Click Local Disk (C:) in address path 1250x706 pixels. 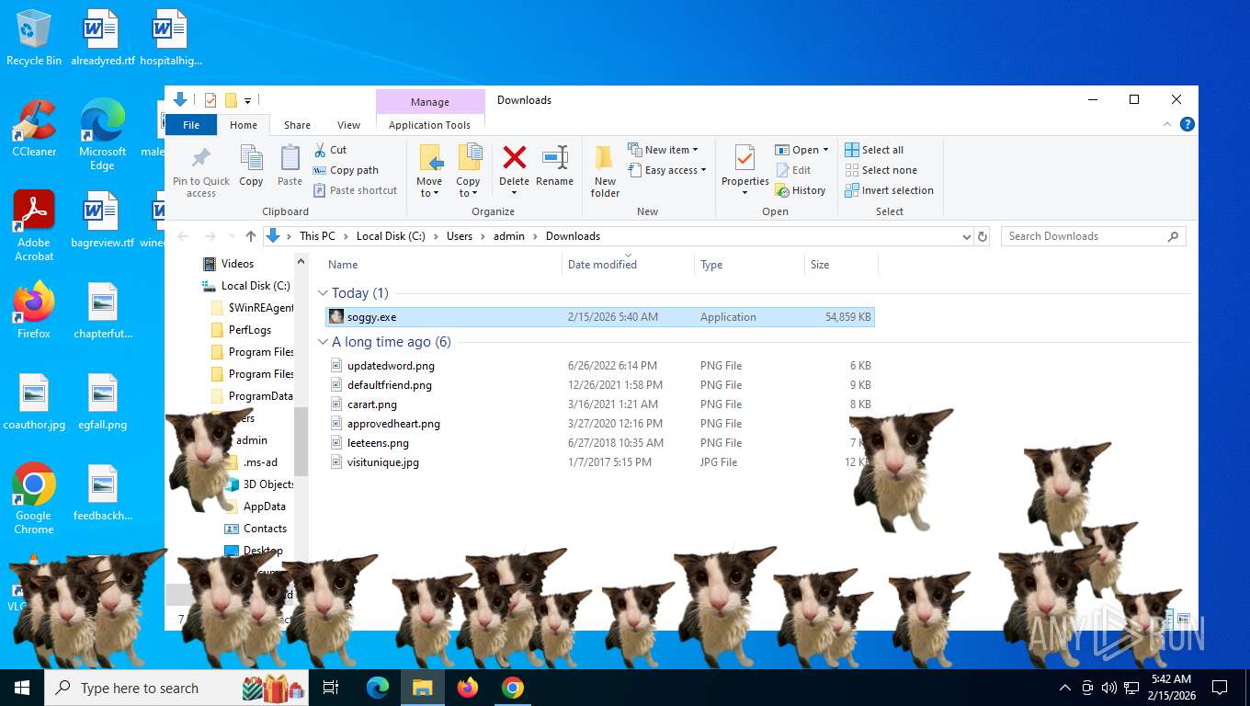[391, 236]
